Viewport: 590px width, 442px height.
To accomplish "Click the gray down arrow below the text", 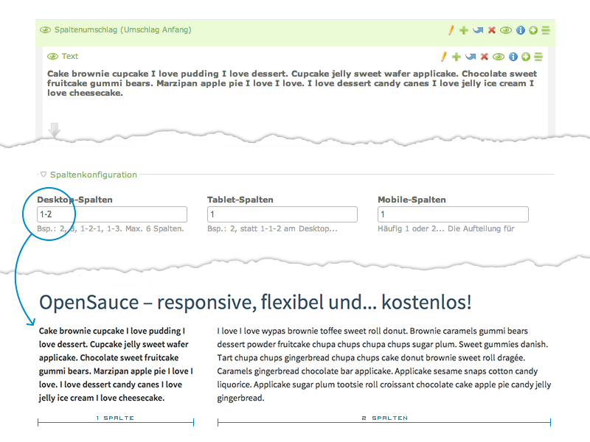I will coord(55,130).
